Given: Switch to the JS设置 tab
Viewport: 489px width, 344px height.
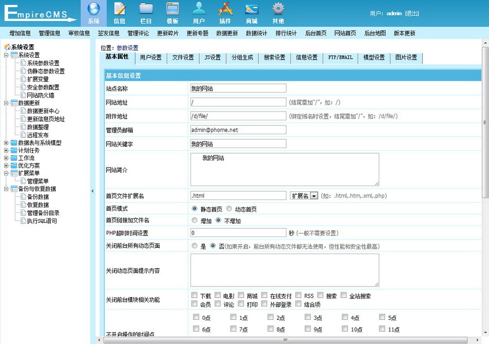Looking at the screenshot, I should click(x=213, y=58).
